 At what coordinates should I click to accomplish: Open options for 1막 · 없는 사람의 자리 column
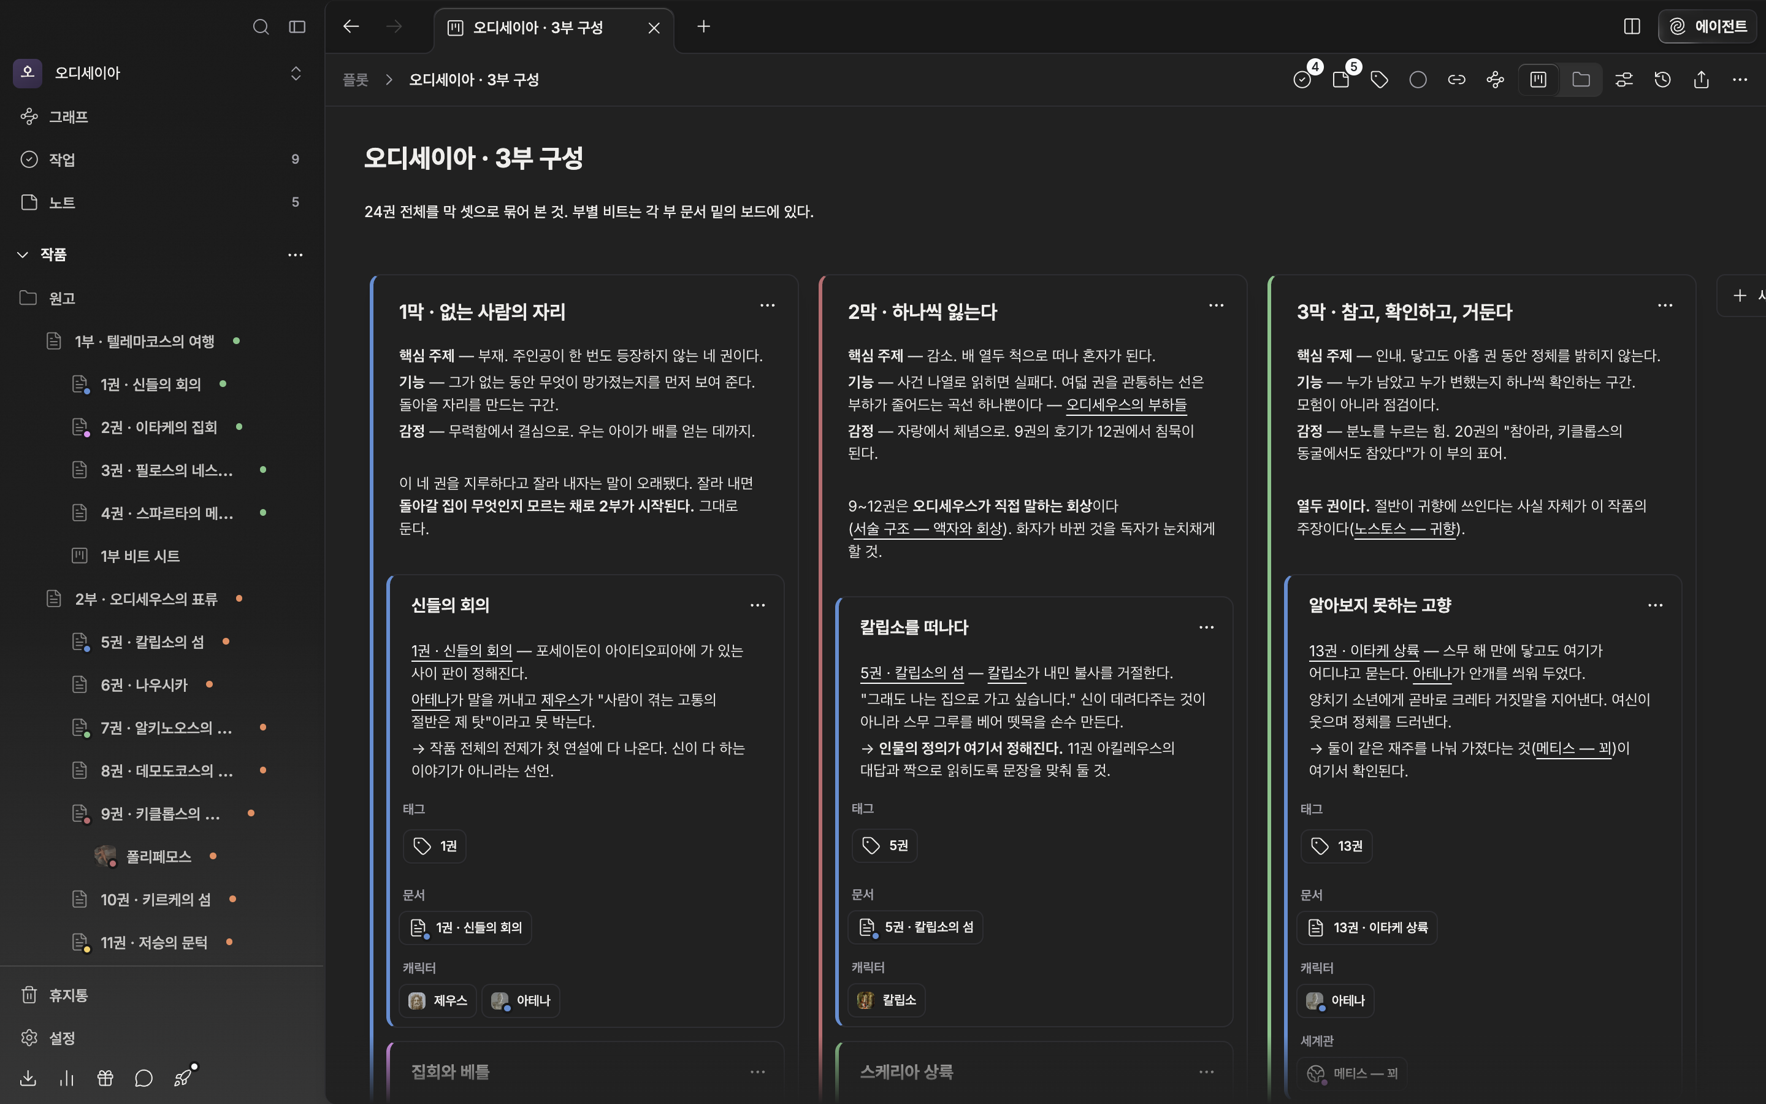point(767,305)
